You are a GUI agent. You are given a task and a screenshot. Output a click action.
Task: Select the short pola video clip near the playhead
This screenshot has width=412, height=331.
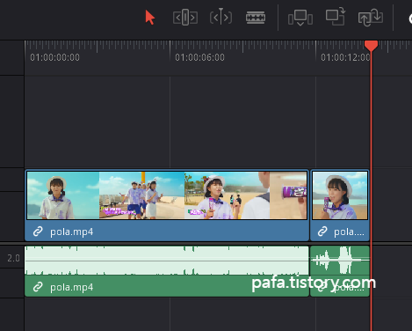point(340,205)
